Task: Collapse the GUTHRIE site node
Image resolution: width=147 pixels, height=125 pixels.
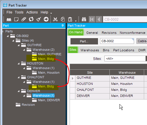Action: pyautogui.click(x=19, y=45)
